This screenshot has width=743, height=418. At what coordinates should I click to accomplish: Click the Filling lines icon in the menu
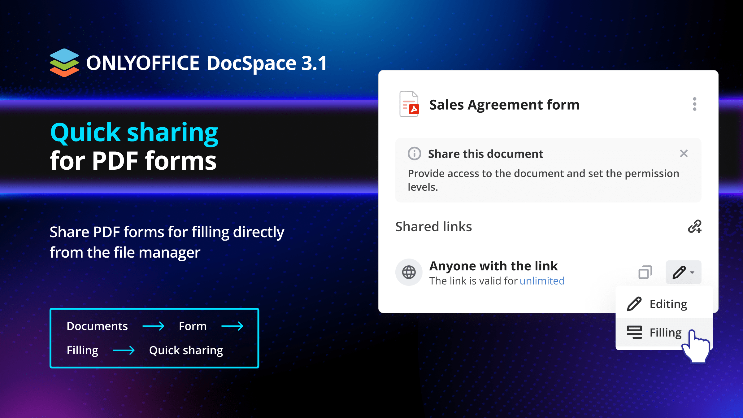[634, 332]
